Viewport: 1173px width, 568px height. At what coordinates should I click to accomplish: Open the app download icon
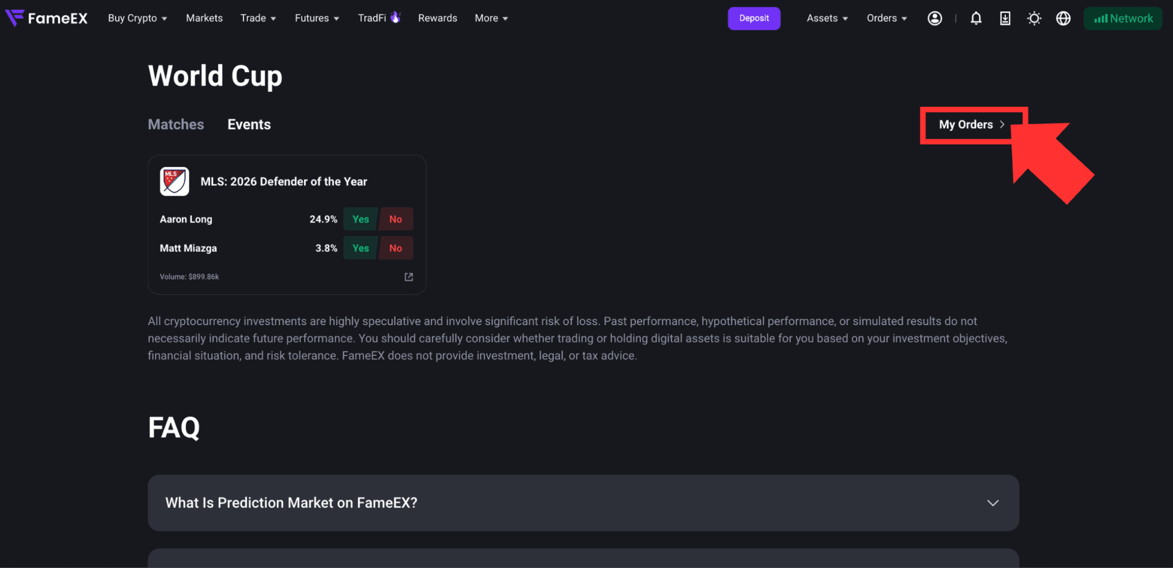point(1005,18)
